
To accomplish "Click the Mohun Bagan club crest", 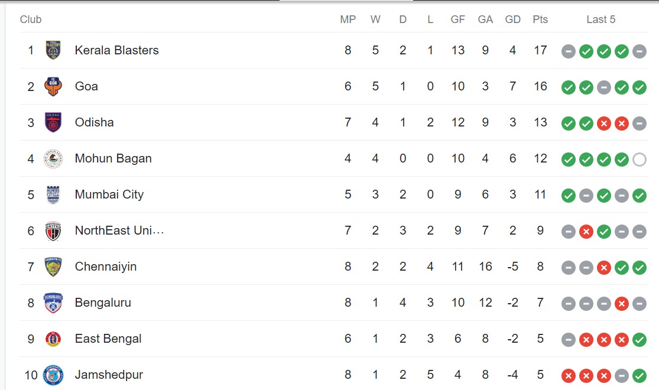I will pos(53,158).
